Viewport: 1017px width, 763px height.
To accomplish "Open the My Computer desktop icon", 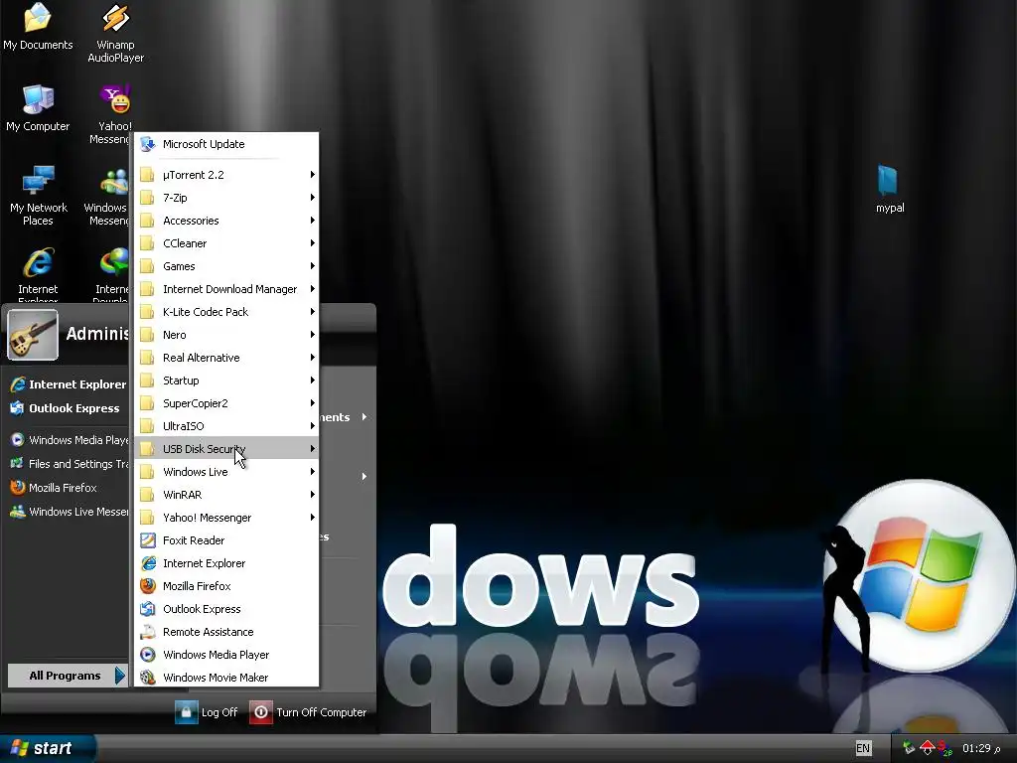I will [38, 107].
